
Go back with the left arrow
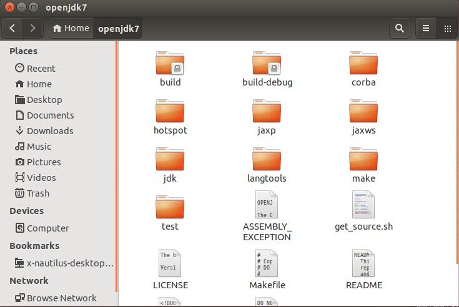tap(14, 28)
